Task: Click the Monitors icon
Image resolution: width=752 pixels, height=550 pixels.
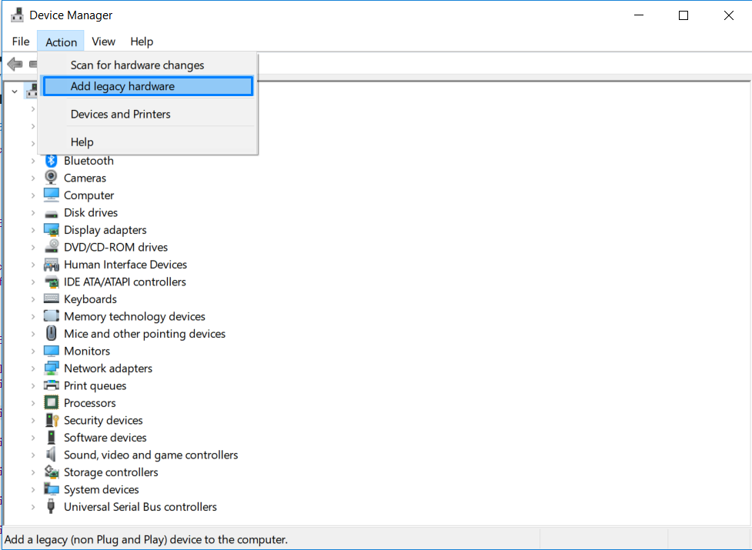Action: click(x=51, y=351)
